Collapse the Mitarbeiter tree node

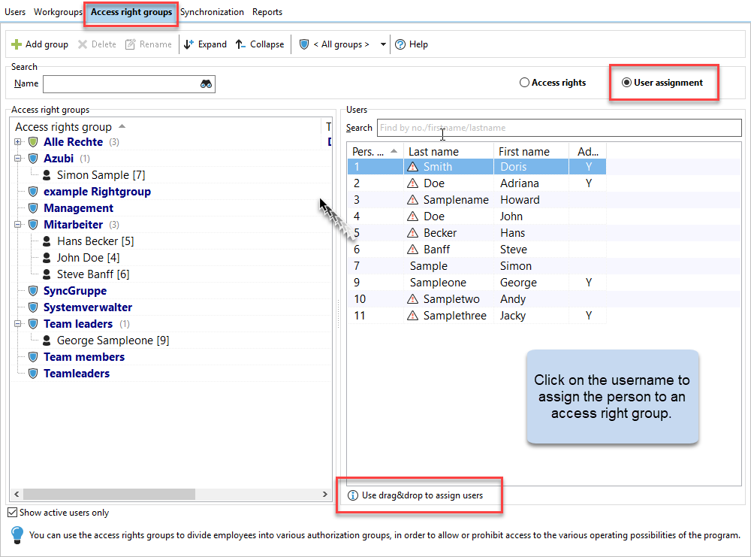pyautogui.click(x=18, y=225)
